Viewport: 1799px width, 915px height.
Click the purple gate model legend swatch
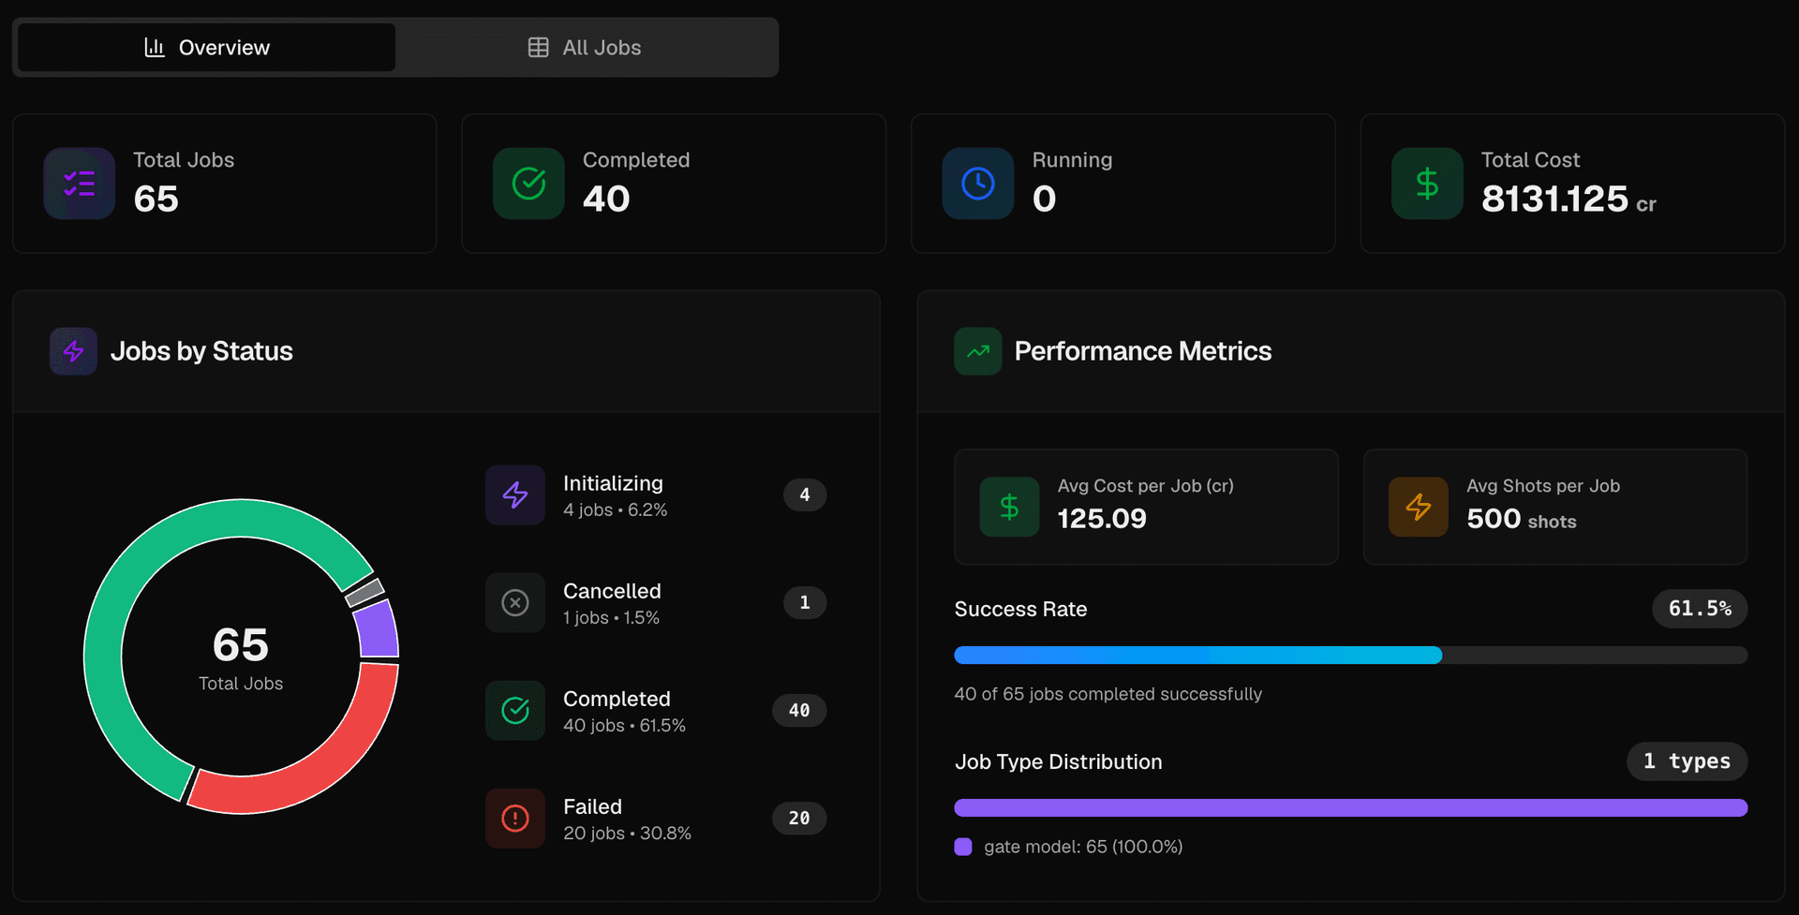pos(963,847)
